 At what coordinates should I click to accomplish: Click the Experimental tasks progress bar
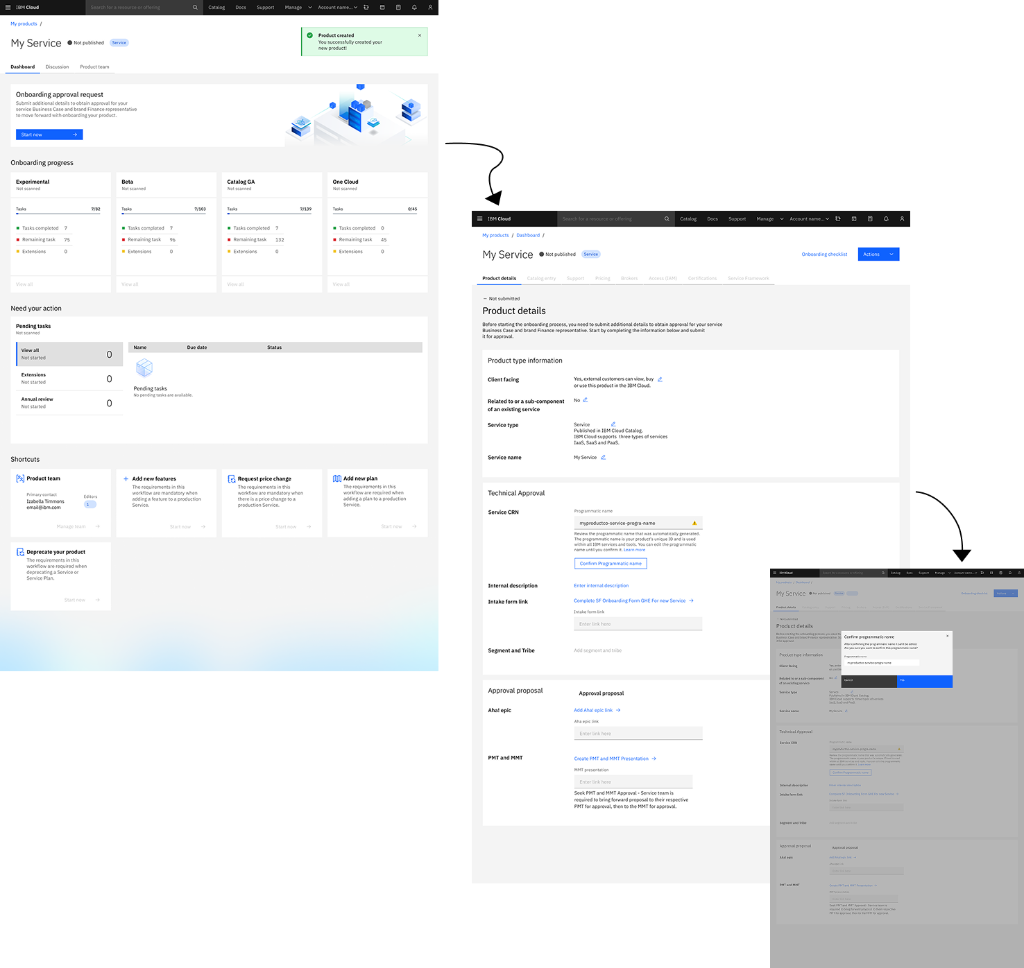(58, 214)
